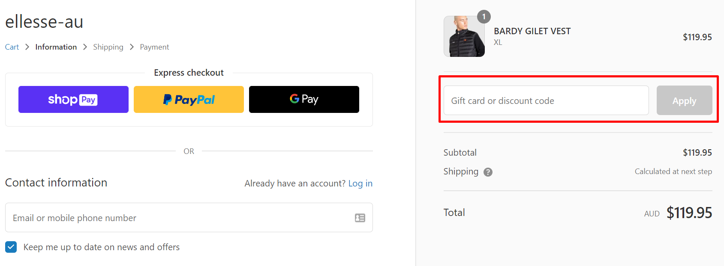Click the Information breadcrumb step
This screenshot has width=724, height=266.
[56, 47]
